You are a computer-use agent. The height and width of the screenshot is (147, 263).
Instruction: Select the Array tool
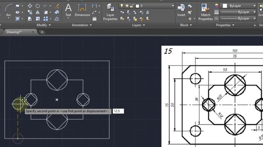pyautogui.click(x=46, y=19)
